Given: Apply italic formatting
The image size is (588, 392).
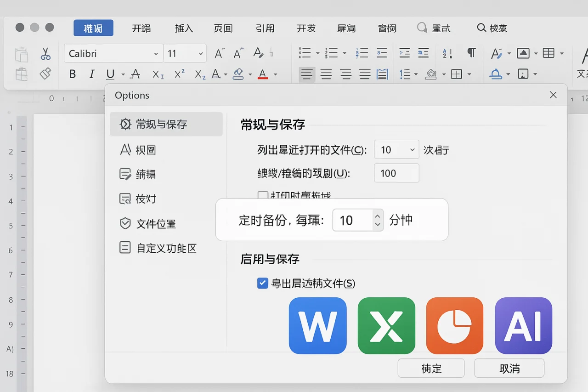Looking at the screenshot, I should coord(91,74).
